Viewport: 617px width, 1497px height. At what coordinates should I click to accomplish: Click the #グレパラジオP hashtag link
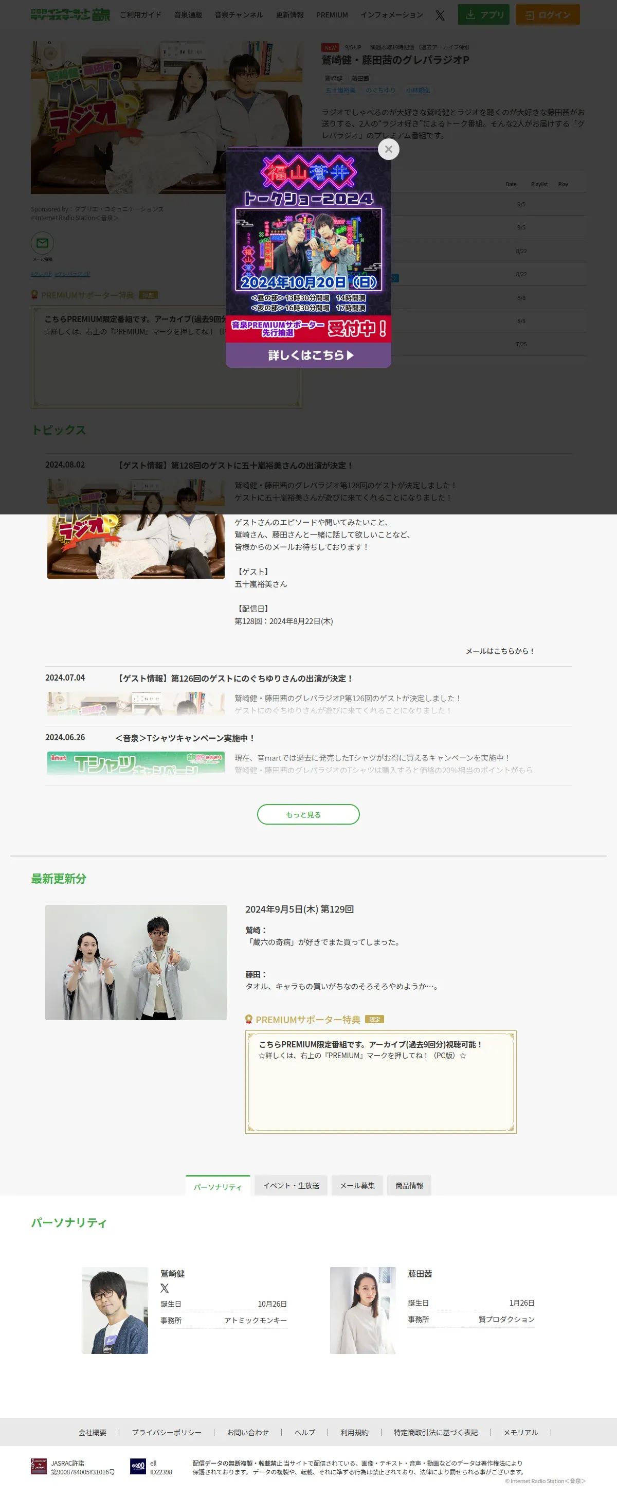[x=72, y=274]
